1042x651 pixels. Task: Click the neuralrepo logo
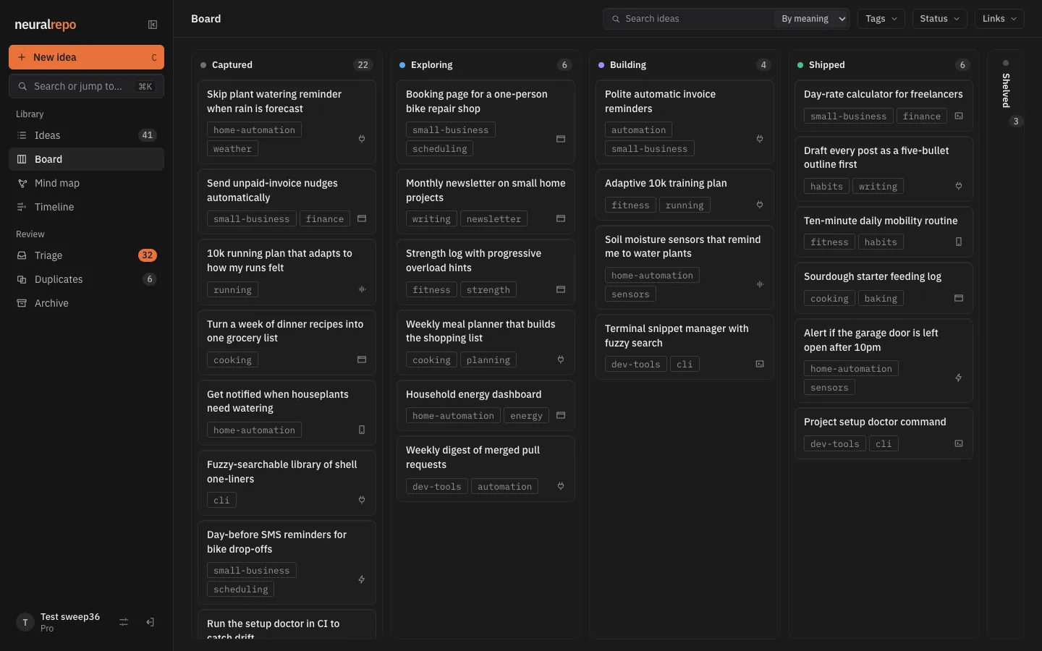(46, 25)
